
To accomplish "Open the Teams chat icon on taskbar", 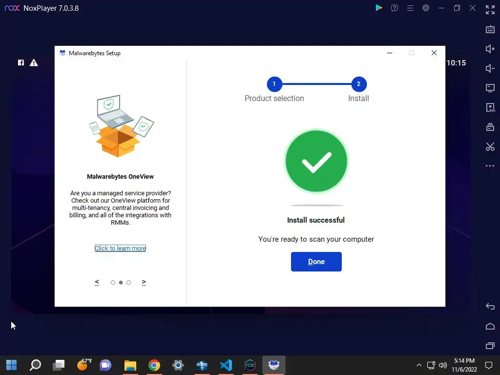I will (105, 365).
